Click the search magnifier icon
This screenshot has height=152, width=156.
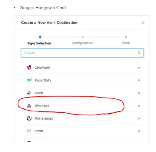139,53
